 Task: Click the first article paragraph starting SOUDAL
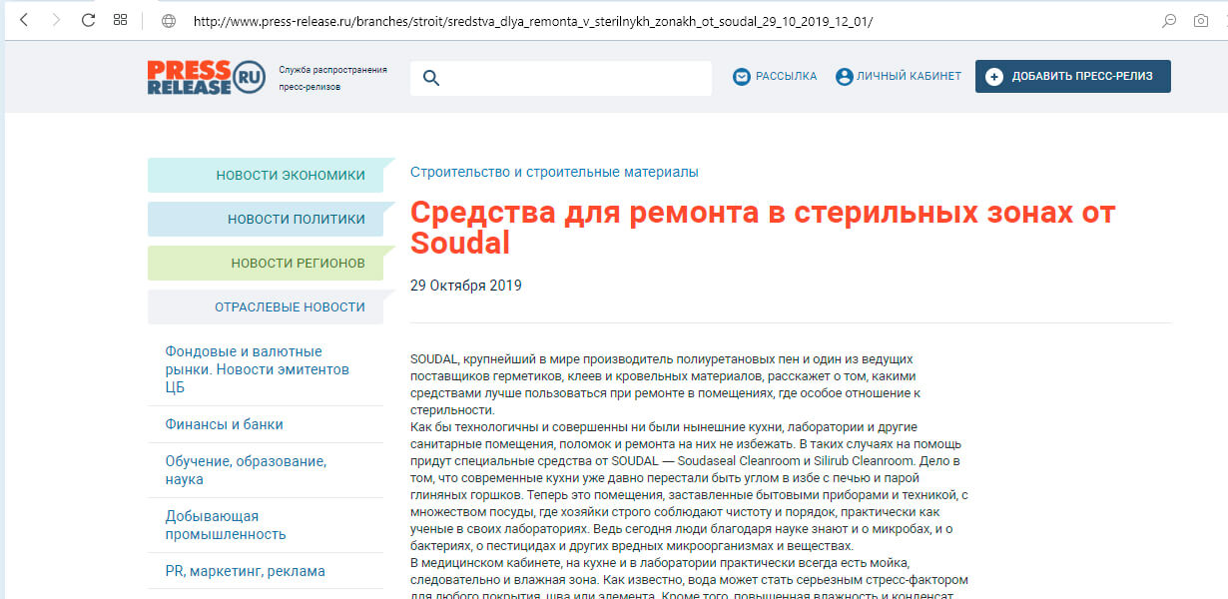click(x=666, y=383)
